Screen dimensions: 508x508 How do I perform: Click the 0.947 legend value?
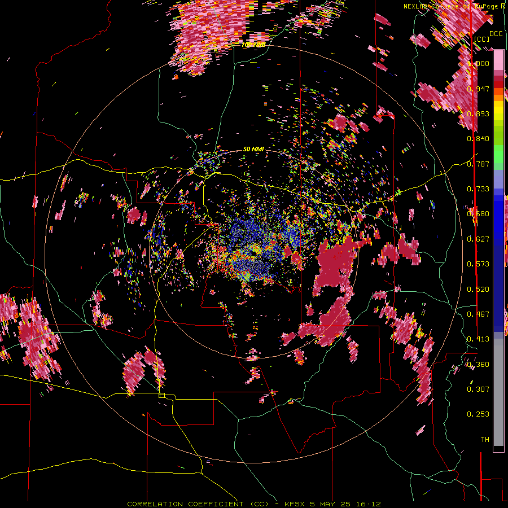(x=478, y=89)
